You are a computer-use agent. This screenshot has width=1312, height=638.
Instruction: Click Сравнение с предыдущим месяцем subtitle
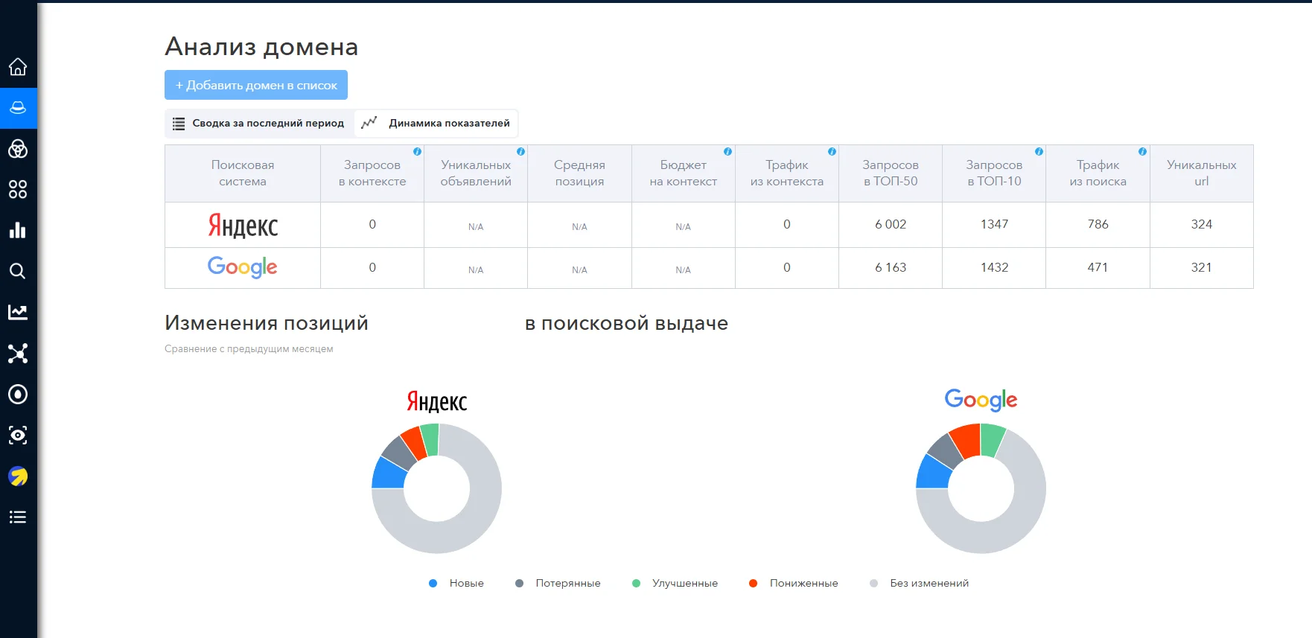pyautogui.click(x=249, y=349)
